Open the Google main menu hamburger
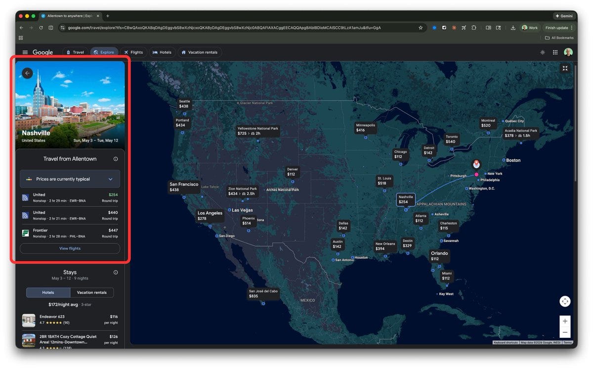 pos(25,52)
